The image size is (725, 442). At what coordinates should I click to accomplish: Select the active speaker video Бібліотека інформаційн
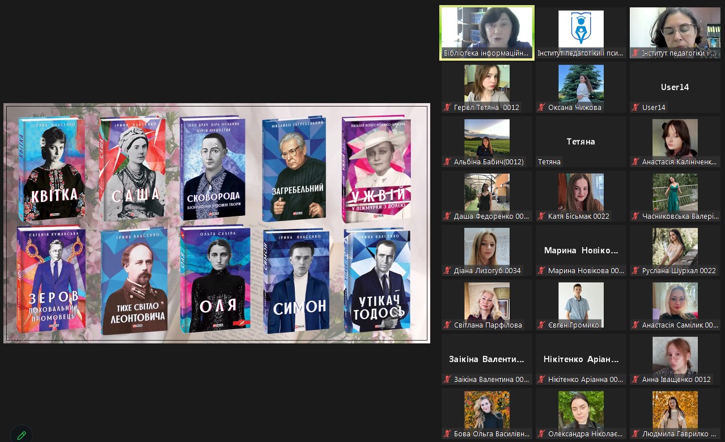[x=487, y=33]
